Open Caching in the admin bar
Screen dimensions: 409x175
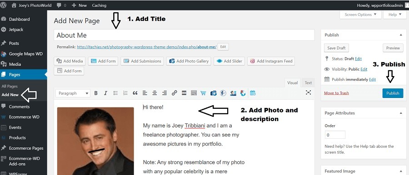coord(99,5)
